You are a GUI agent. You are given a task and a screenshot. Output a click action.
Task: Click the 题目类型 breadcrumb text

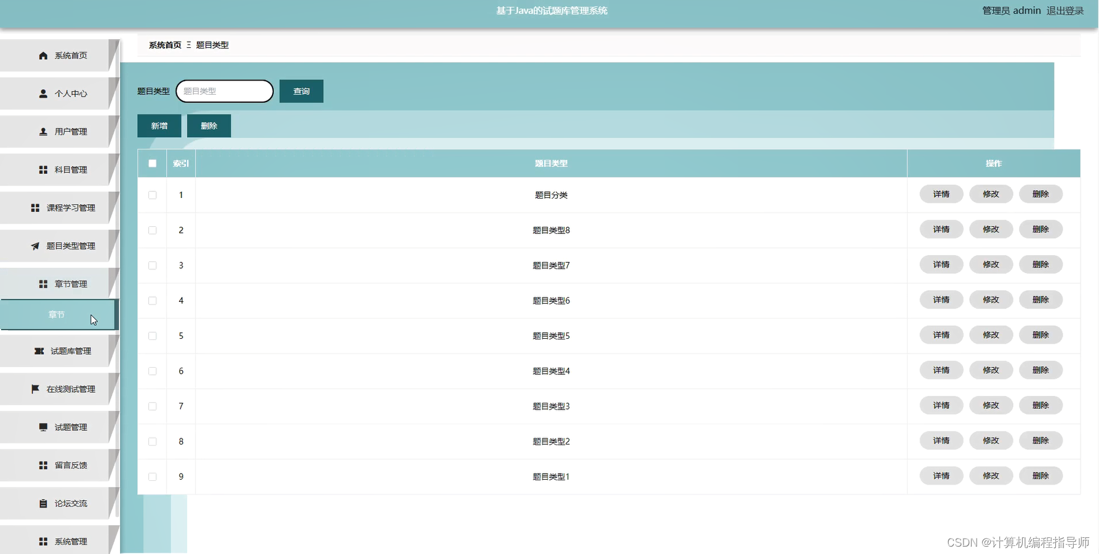coord(212,45)
